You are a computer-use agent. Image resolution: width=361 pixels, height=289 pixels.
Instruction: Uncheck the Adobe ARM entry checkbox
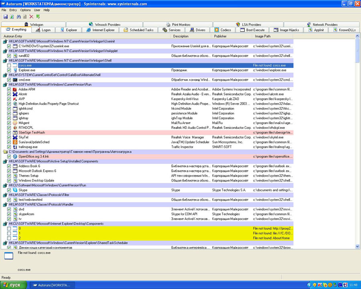click(x=9, y=89)
